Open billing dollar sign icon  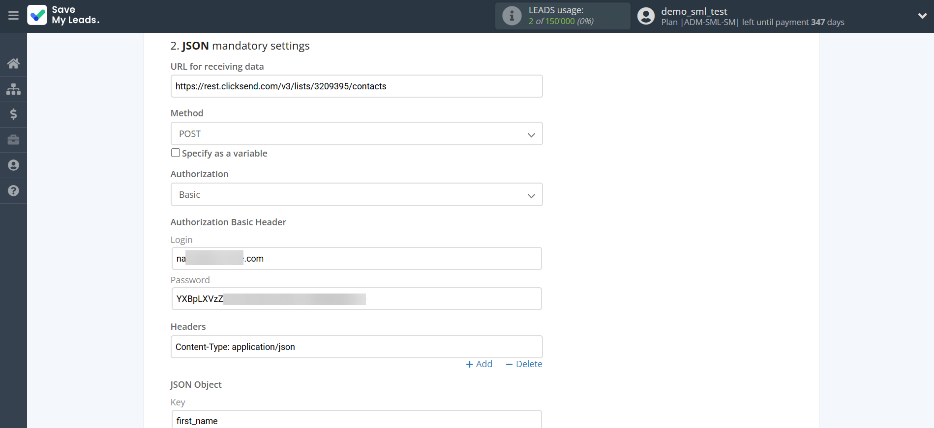[13, 114]
